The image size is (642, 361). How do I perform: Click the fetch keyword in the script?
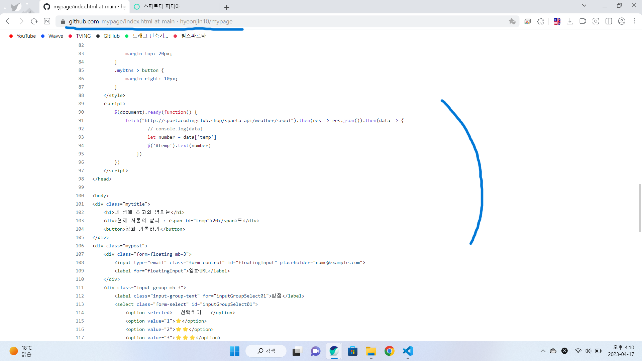[132, 120]
